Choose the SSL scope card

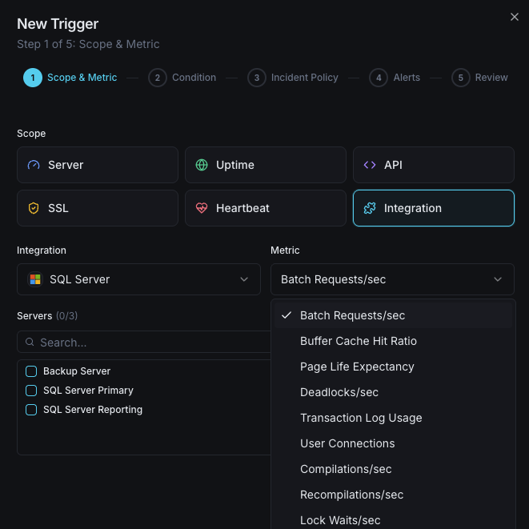tap(98, 208)
